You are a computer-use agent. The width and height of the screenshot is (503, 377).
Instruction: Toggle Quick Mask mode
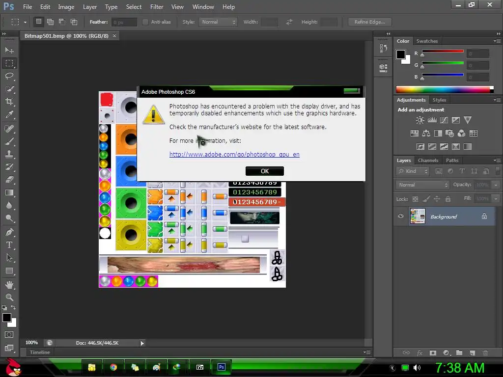coord(9,335)
